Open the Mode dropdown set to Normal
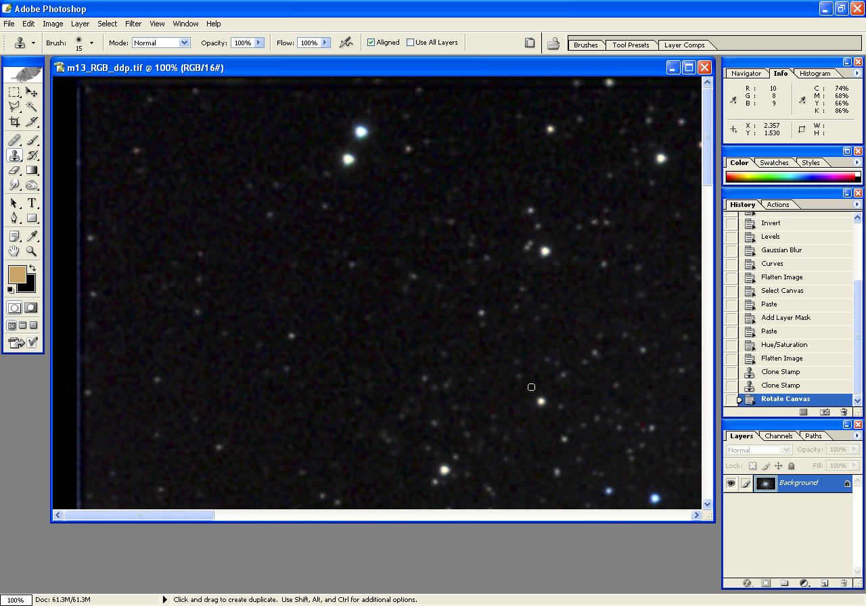Image resolution: width=866 pixels, height=606 pixels. [x=161, y=43]
